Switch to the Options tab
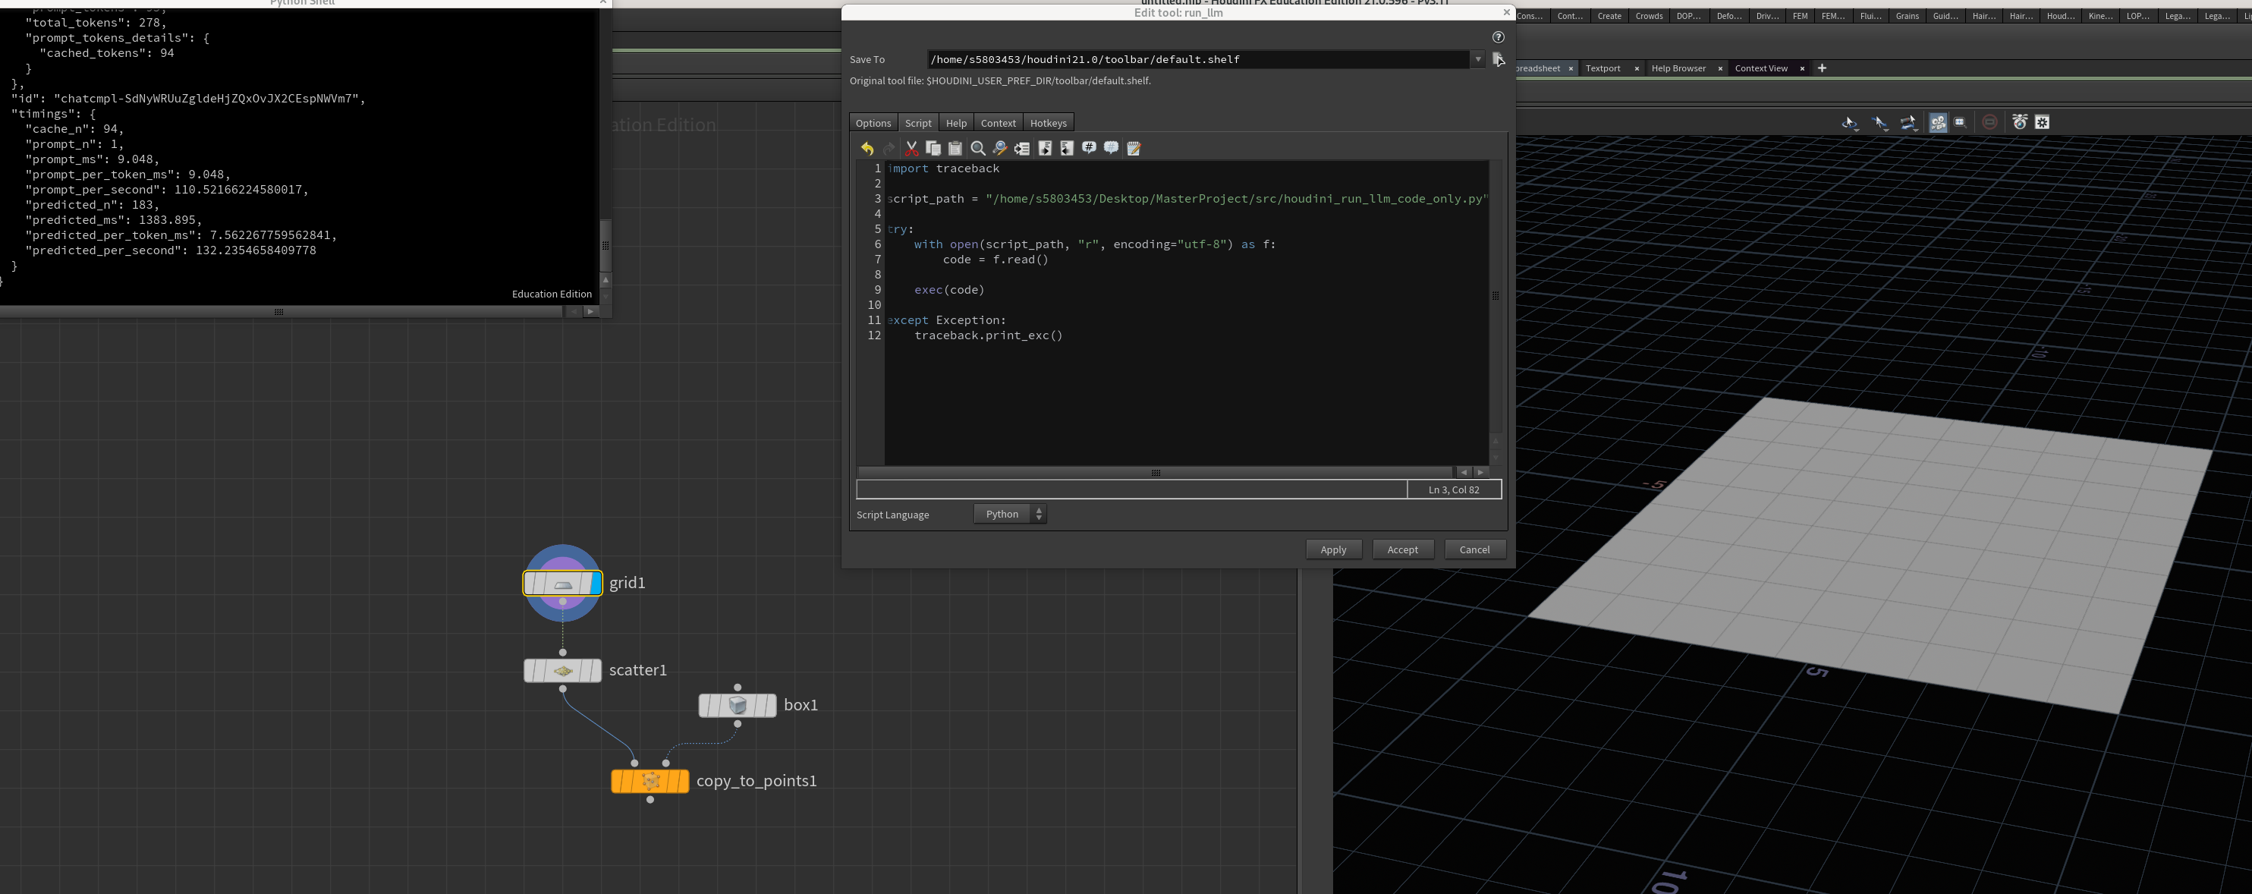The image size is (2252, 894). point(873,124)
